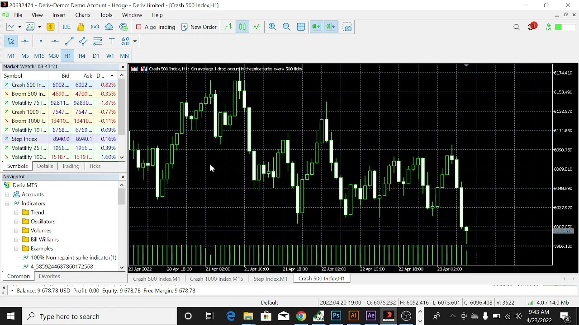Open the chart type dropdown arrow

click(19, 27)
